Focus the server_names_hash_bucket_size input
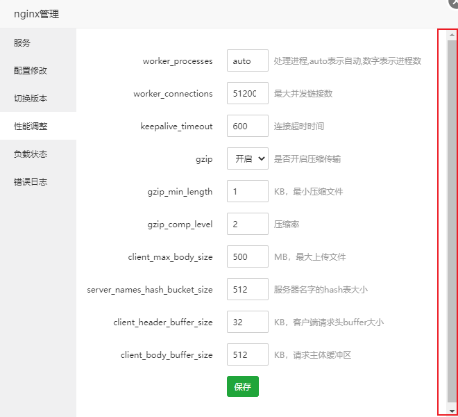This screenshot has height=417, width=458. (x=248, y=289)
